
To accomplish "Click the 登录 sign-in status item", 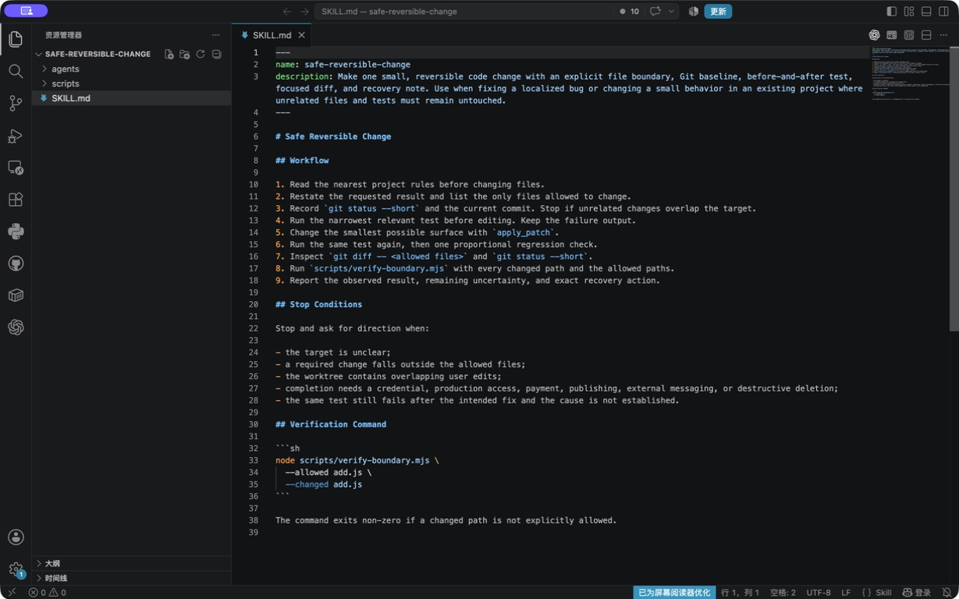I will [x=917, y=593].
